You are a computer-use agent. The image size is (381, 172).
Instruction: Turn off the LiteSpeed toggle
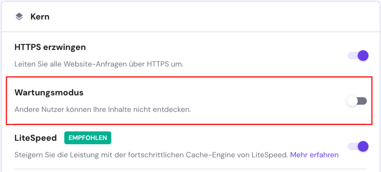pos(358,146)
